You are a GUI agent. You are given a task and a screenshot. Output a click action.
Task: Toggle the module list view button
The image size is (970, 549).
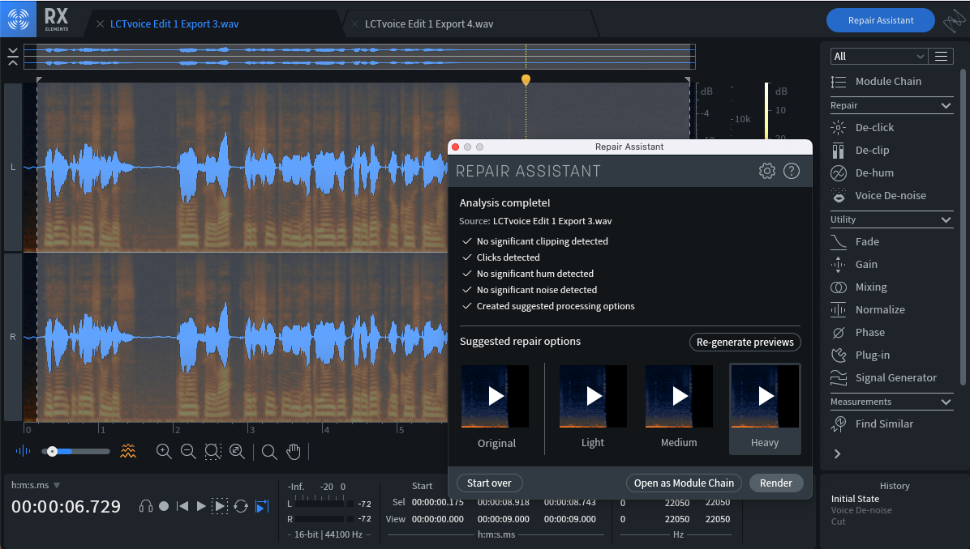941,56
